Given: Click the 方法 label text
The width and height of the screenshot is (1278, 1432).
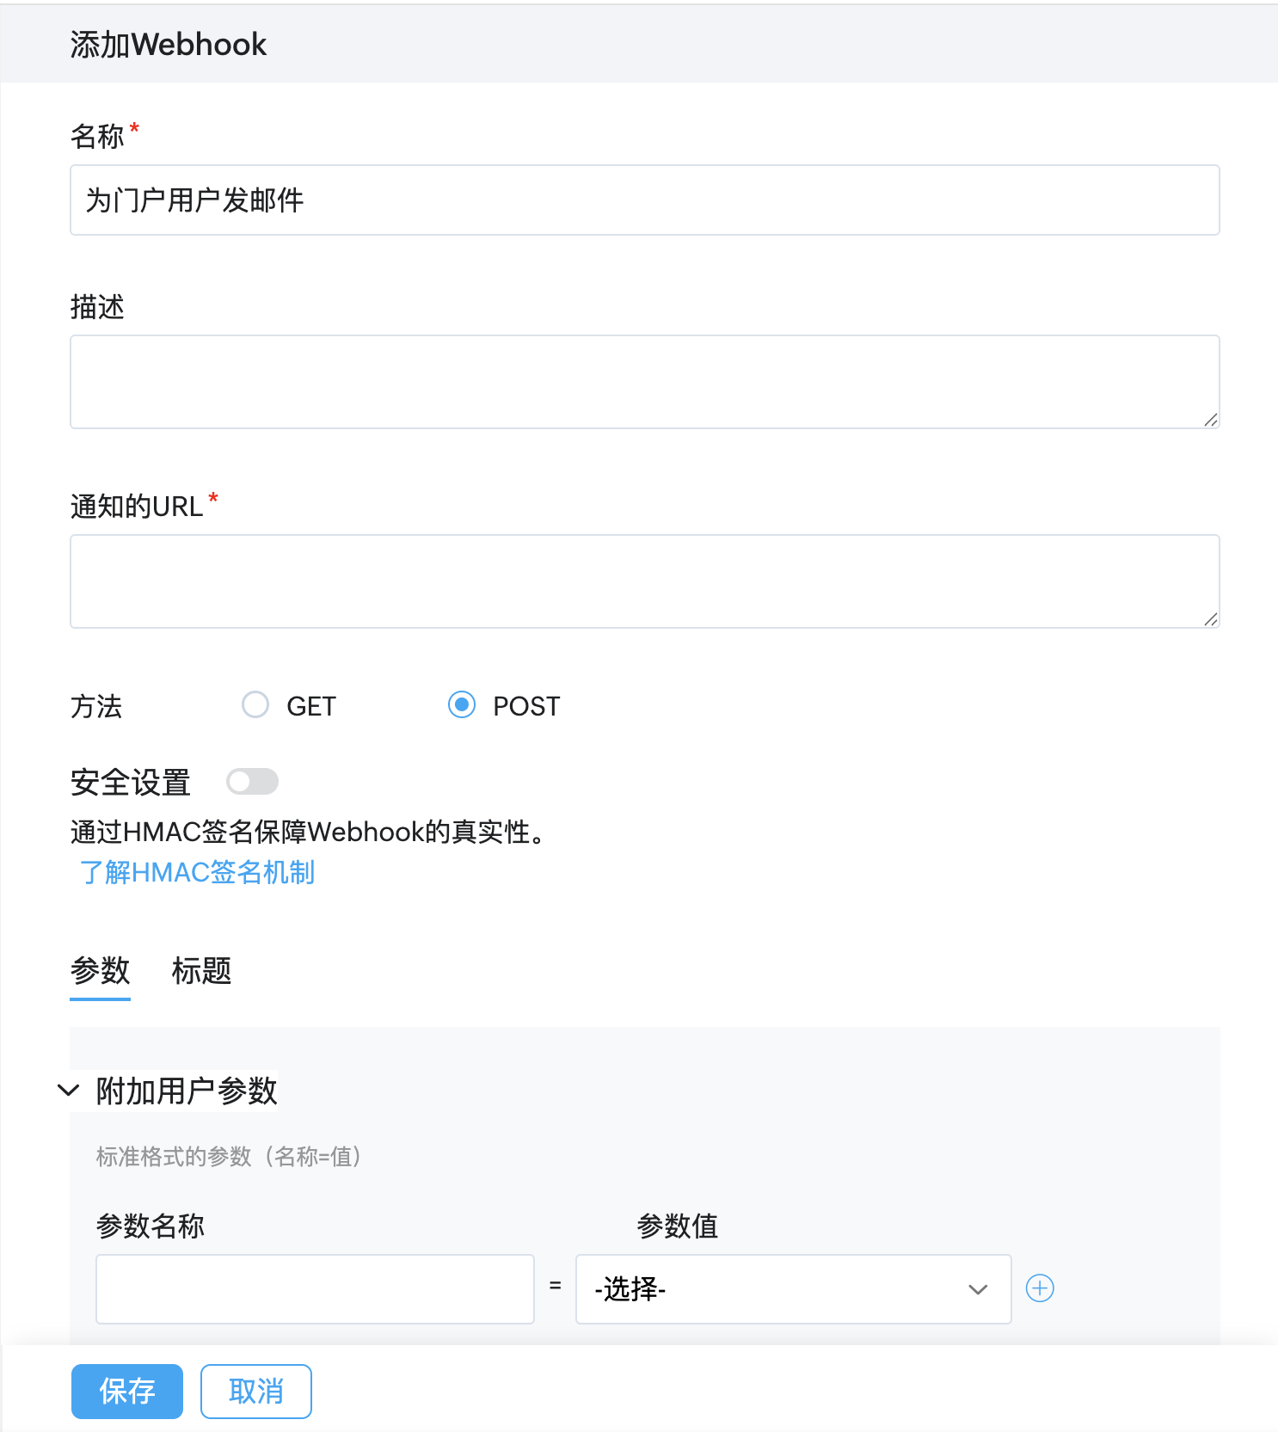Looking at the screenshot, I should [x=96, y=706].
